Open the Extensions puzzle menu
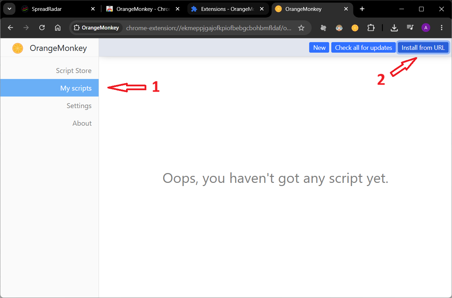452x298 pixels. 371,28
